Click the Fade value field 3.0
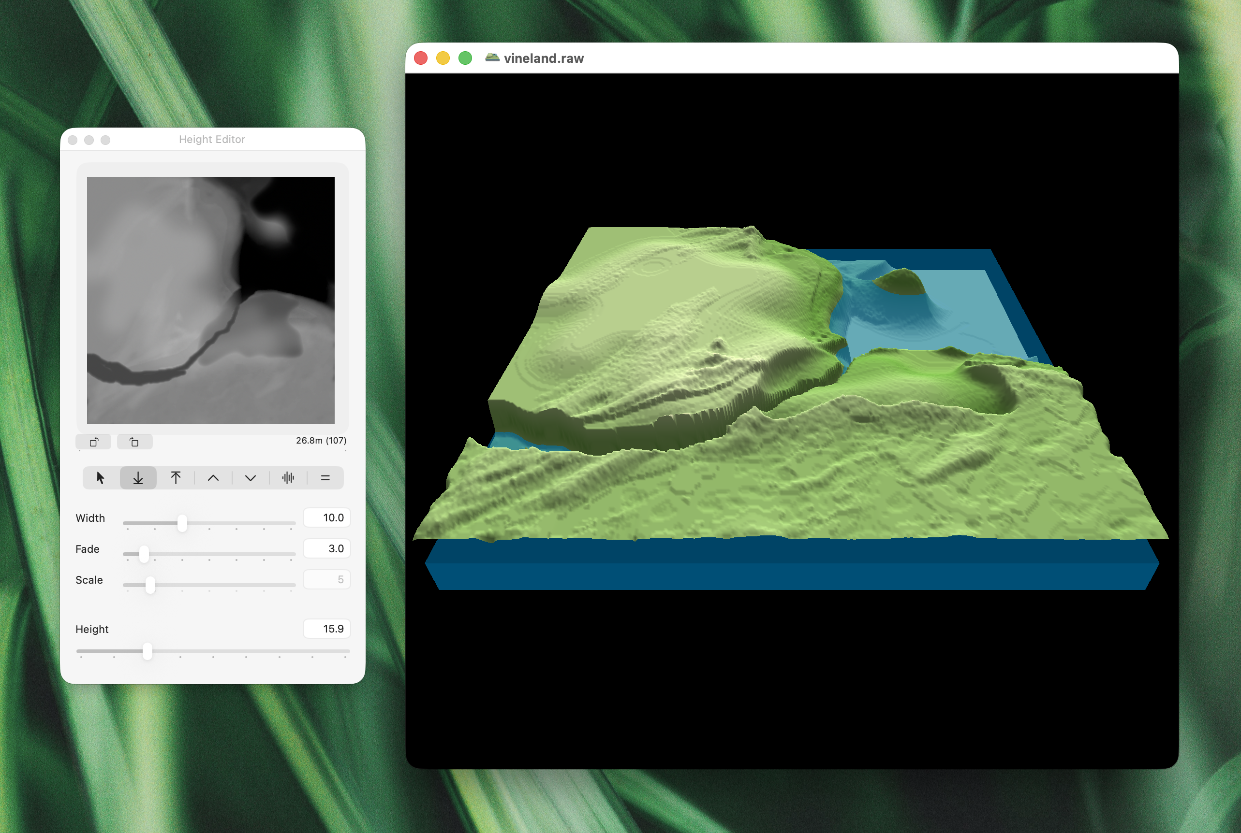Image resolution: width=1241 pixels, height=833 pixels. click(x=326, y=548)
